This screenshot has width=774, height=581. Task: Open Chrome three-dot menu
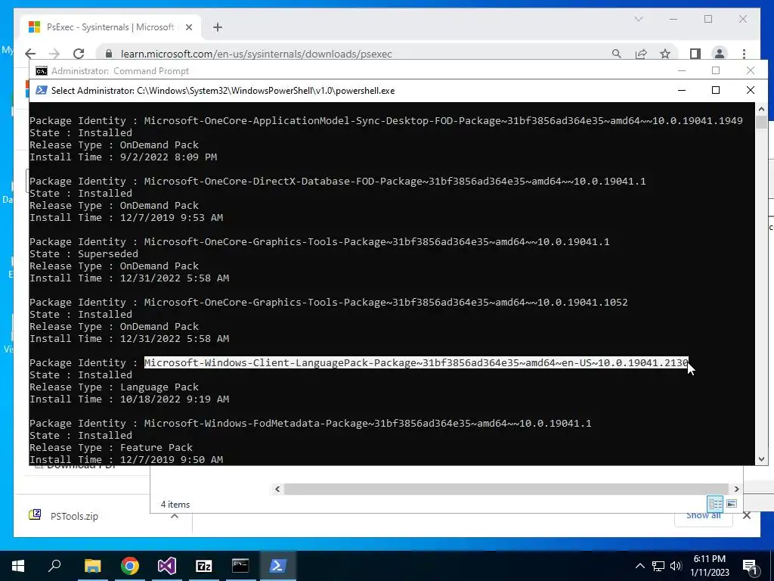(x=744, y=54)
